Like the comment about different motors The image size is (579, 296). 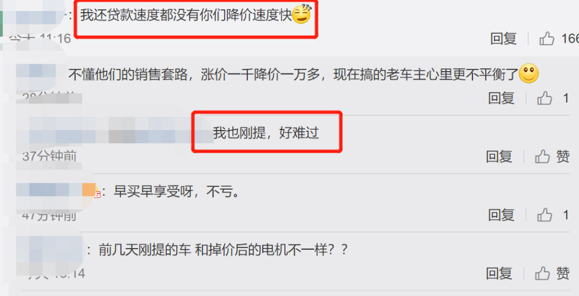tap(543, 273)
